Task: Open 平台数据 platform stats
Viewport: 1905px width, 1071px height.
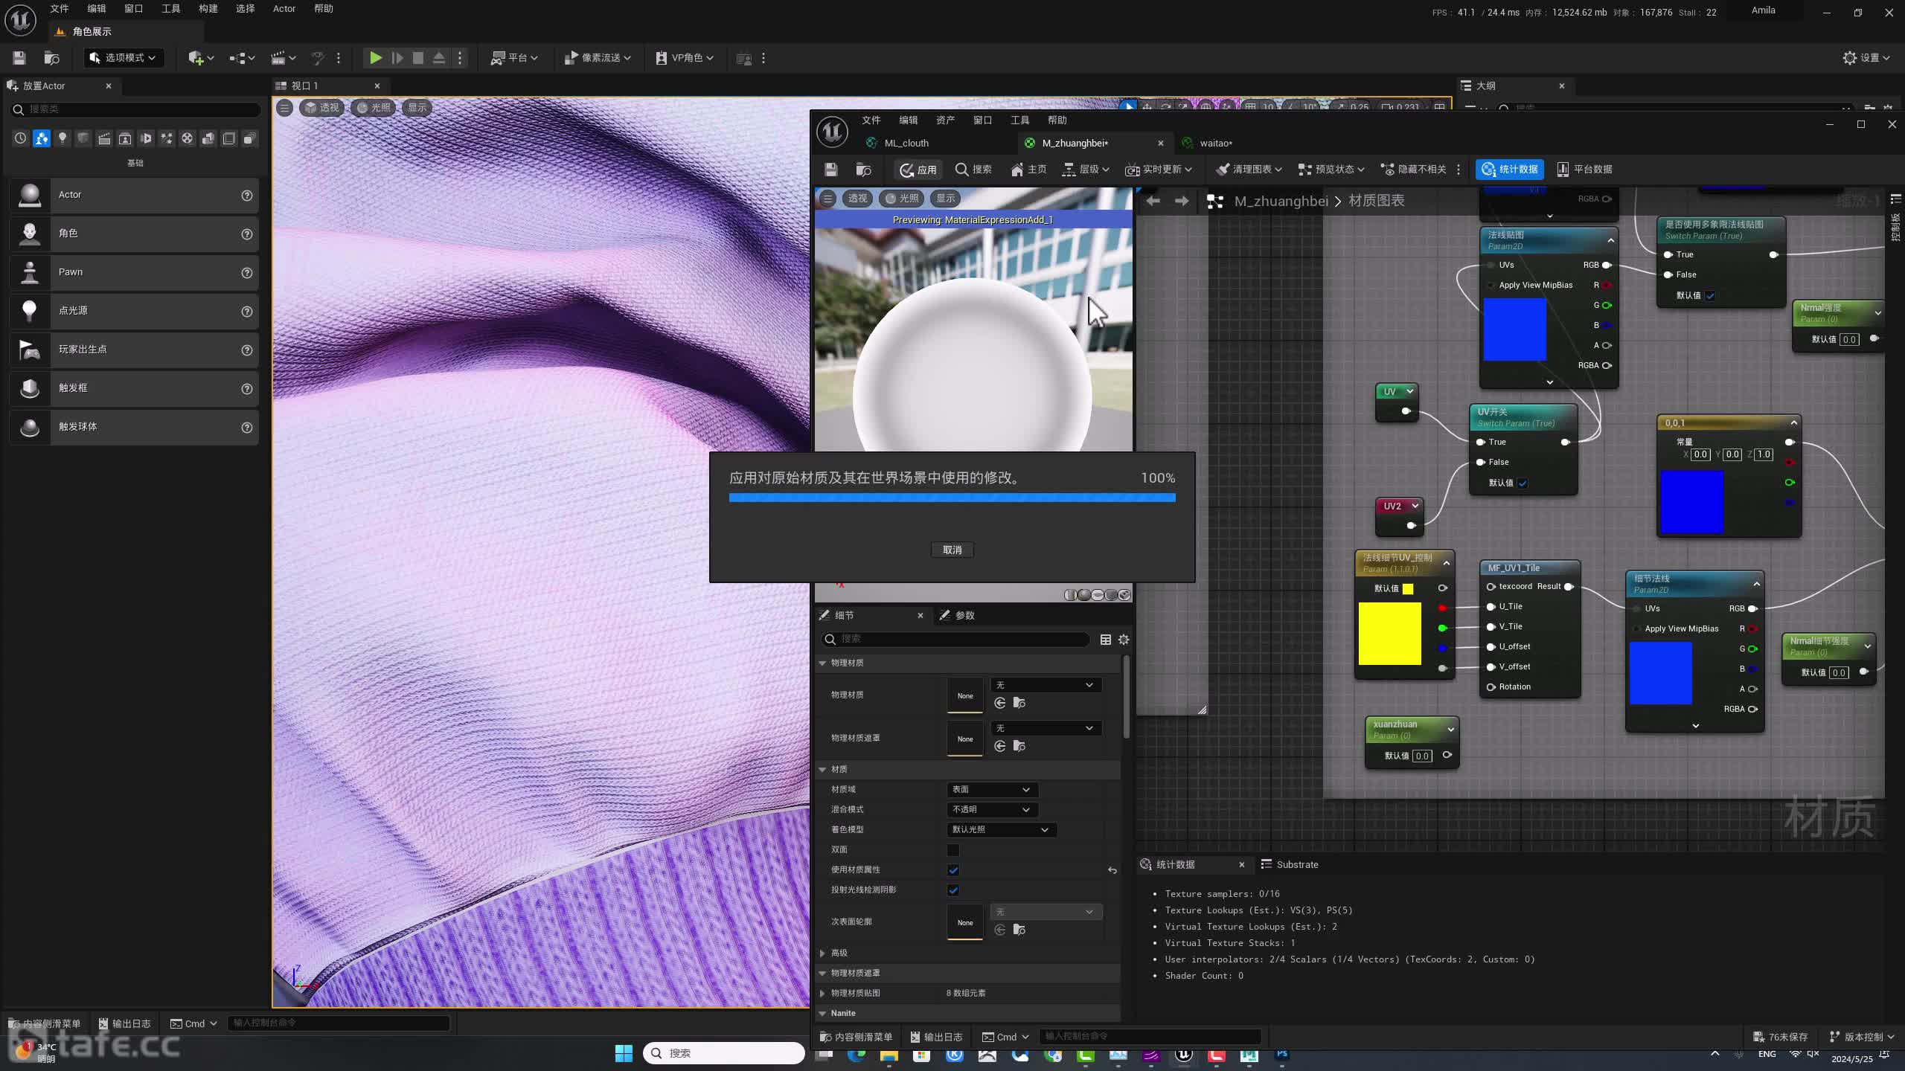Action: 1584,170
